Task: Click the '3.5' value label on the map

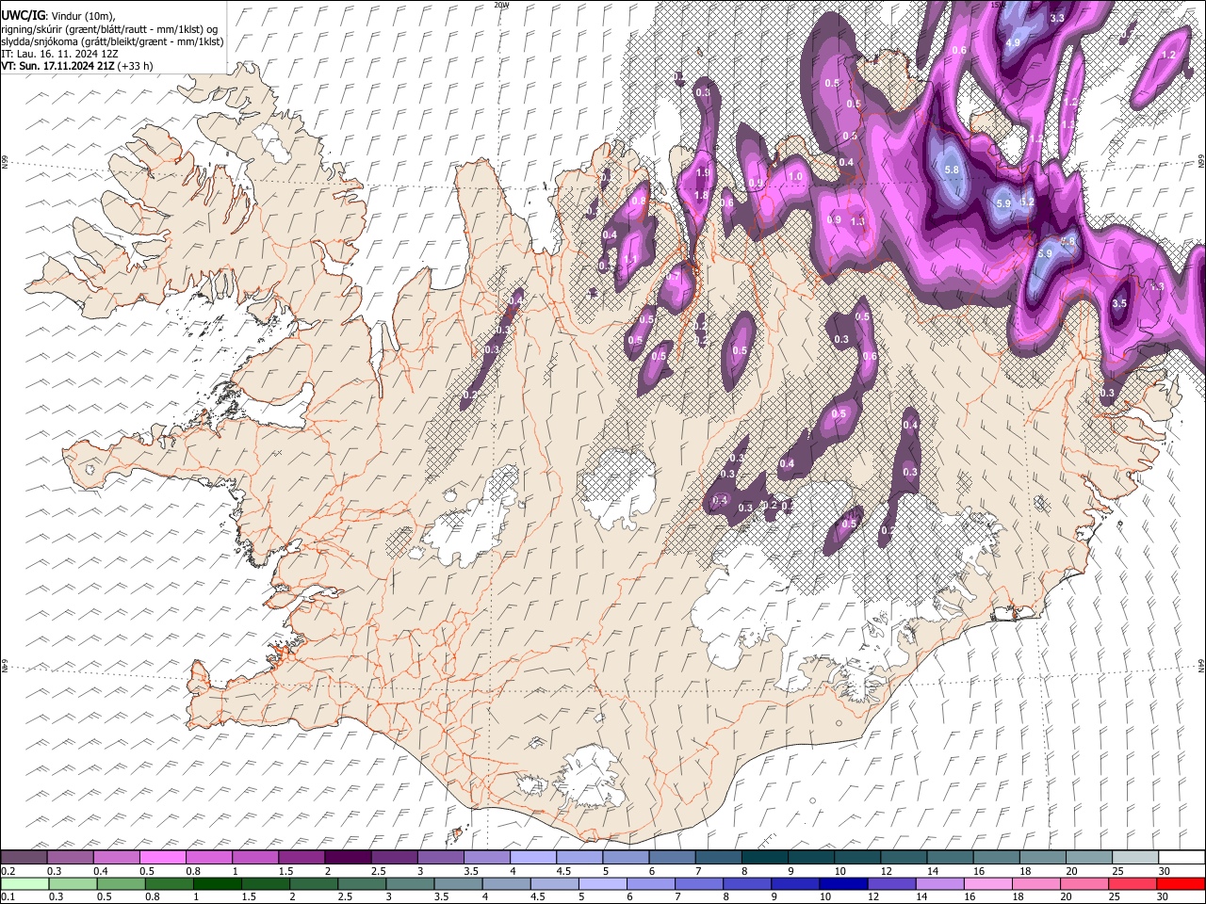Action: coord(1119,304)
